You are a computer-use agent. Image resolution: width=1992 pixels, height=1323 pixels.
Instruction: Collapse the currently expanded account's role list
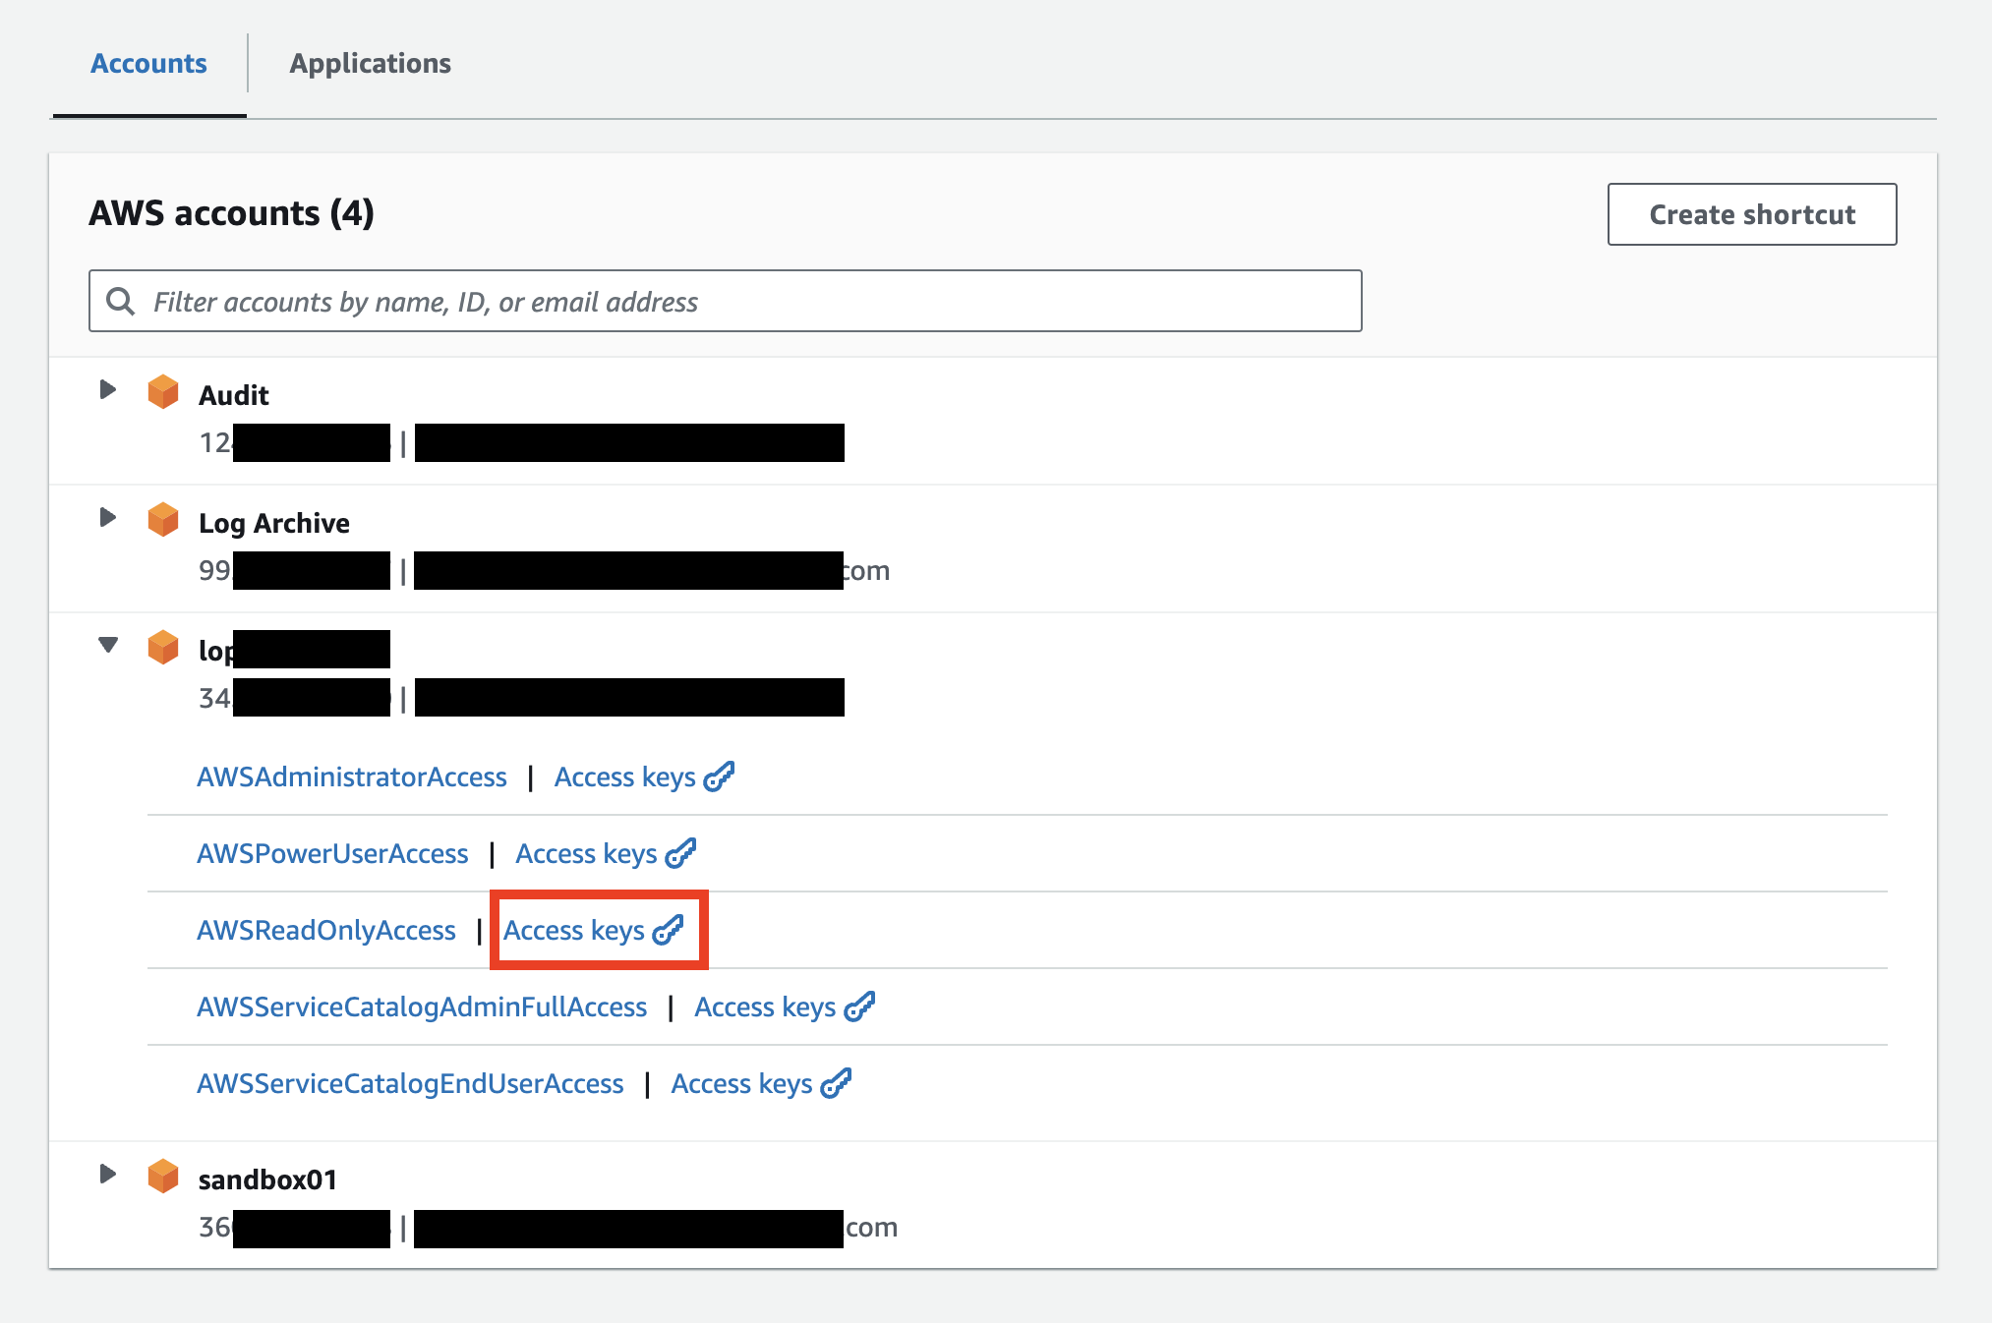point(107,645)
